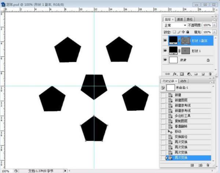The image size is (220, 173).
Task: Hide the 背景 layer eye icon
Action: coord(165,60)
